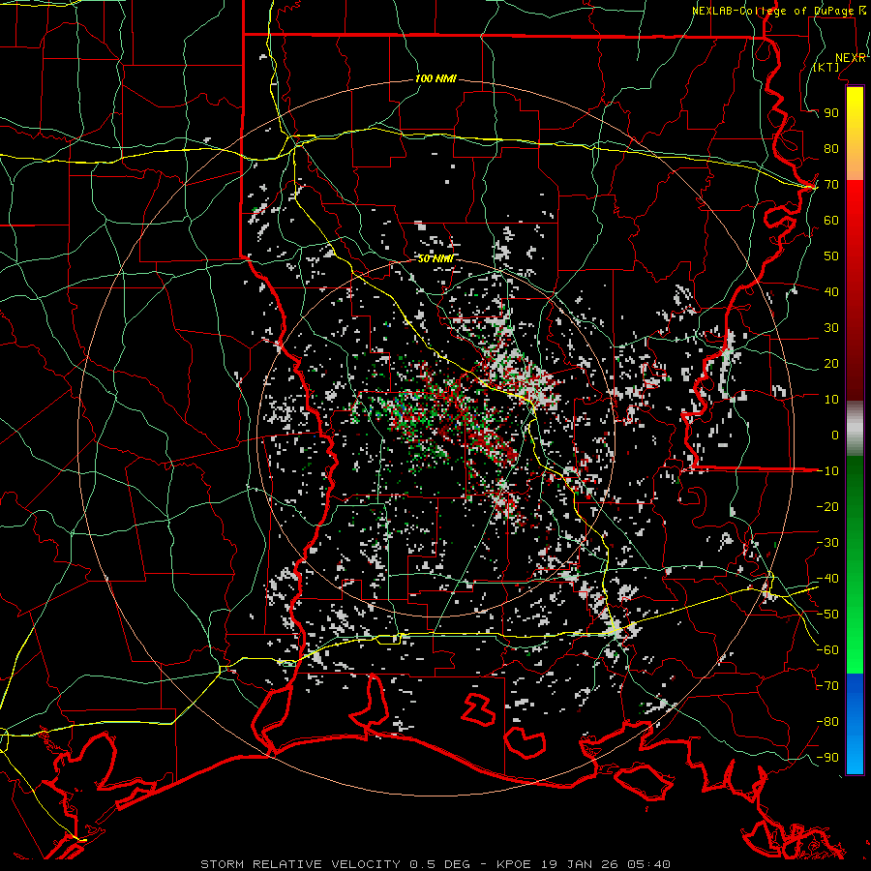871x871 pixels.
Task: Click the "50 NMI" range ring label
Action: coord(435,258)
